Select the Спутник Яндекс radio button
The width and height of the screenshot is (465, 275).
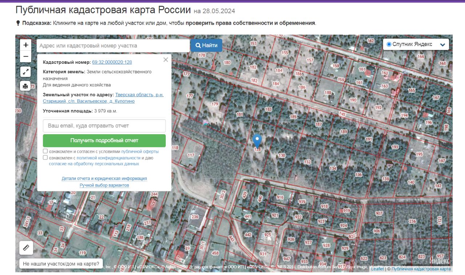[389, 44]
